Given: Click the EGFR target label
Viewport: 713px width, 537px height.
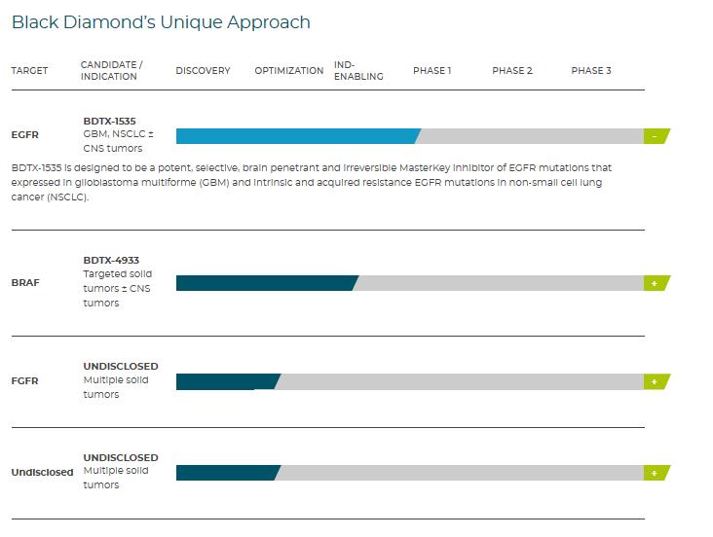Looking at the screenshot, I should (24, 135).
